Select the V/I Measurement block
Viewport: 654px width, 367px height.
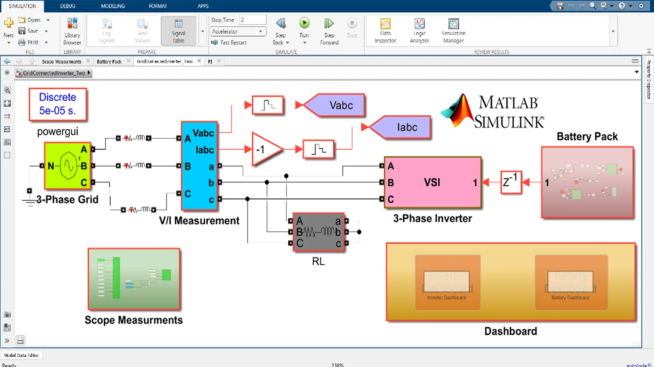199,166
